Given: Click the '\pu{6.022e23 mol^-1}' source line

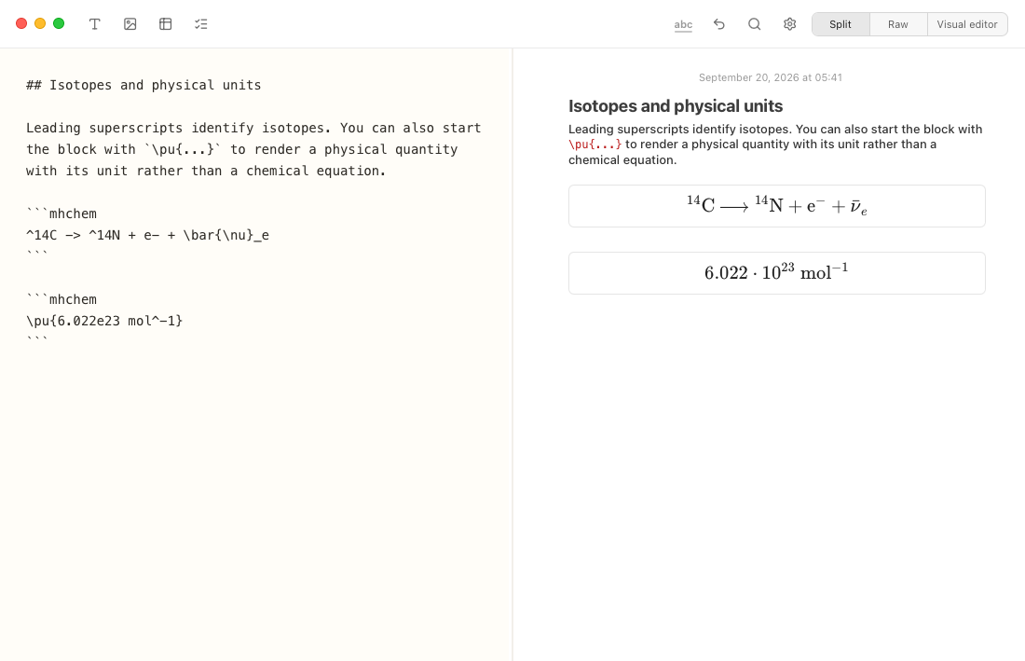Looking at the screenshot, I should pyautogui.click(x=104, y=321).
